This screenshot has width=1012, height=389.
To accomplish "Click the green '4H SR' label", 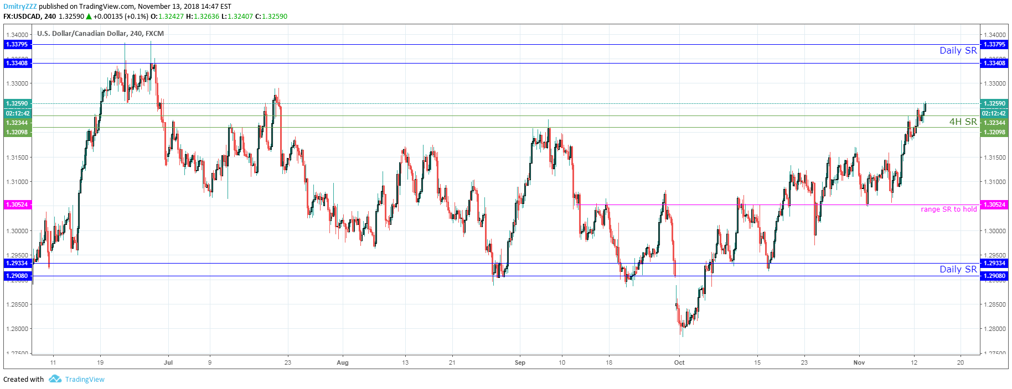I will [963, 122].
